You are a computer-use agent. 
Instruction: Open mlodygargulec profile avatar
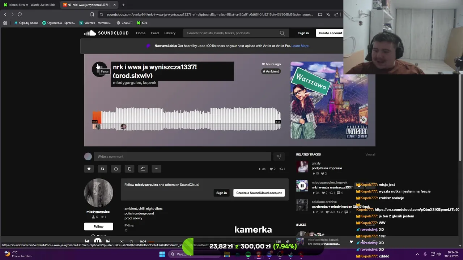coord(98,193)
